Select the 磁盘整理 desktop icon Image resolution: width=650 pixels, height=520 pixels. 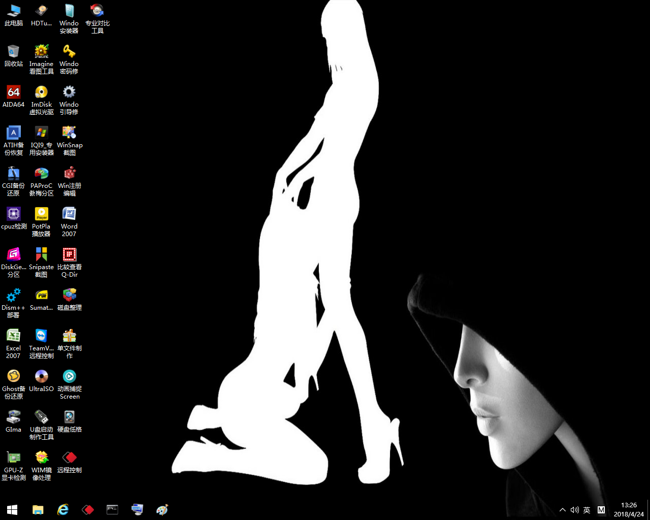coord(69,300)
